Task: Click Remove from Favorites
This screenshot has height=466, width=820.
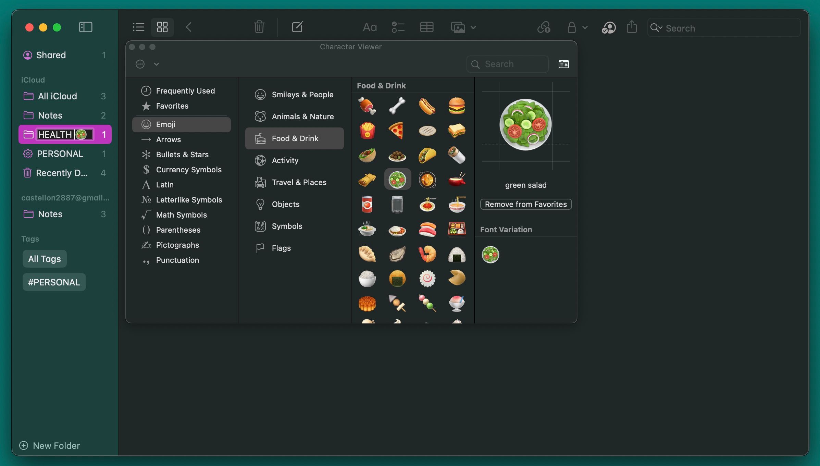Action: click(x=525, y=204)
